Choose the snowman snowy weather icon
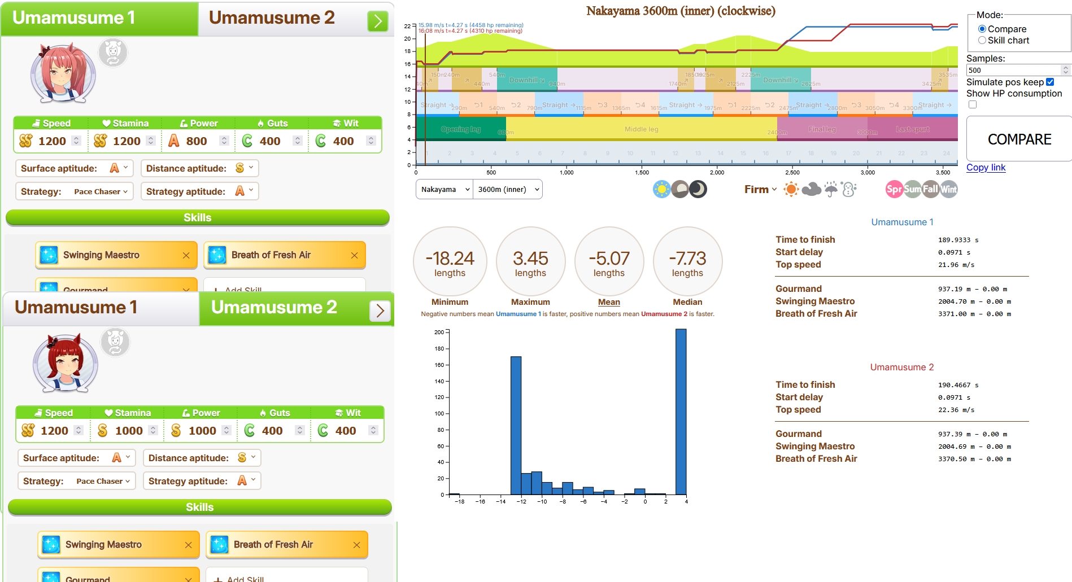The width and height of the screenshot is (1072, 582). (849, 189)
